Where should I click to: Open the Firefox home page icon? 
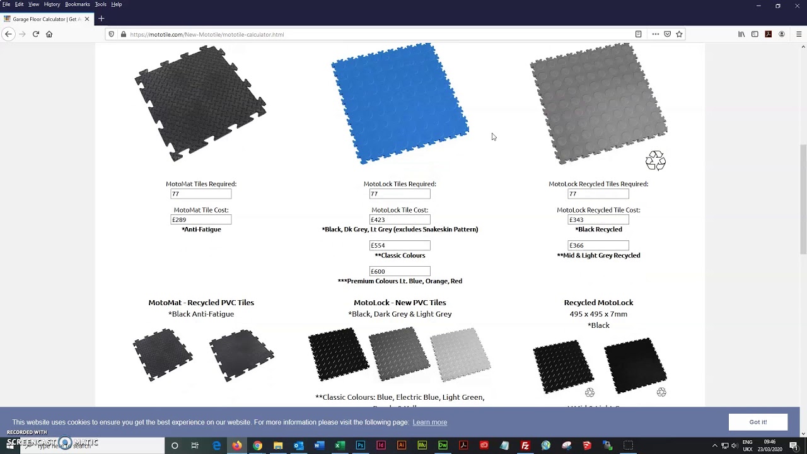point(49,34)
